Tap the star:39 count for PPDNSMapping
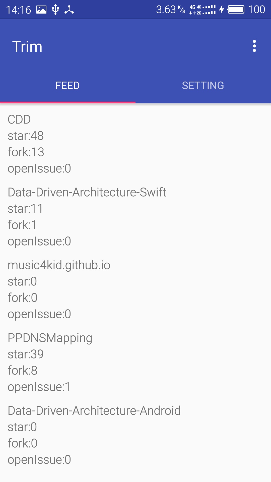Viewport: 271px width, 482px height. tap(26, 354)
